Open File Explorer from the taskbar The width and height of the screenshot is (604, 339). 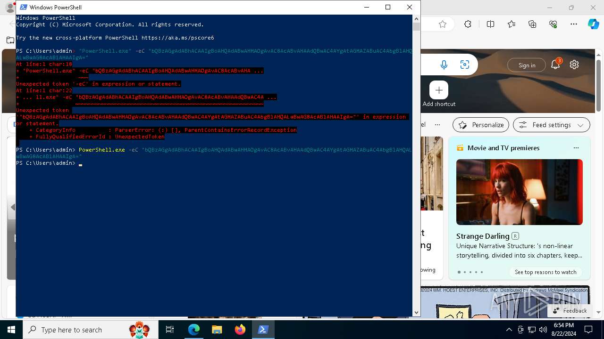pyautogui.click(x=217, y=330)
